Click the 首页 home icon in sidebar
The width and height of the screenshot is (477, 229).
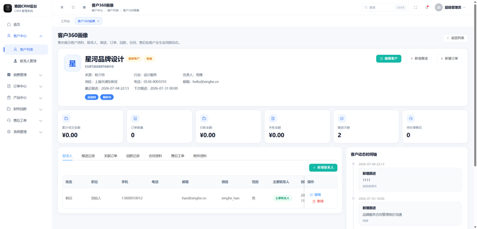(8, 24)
